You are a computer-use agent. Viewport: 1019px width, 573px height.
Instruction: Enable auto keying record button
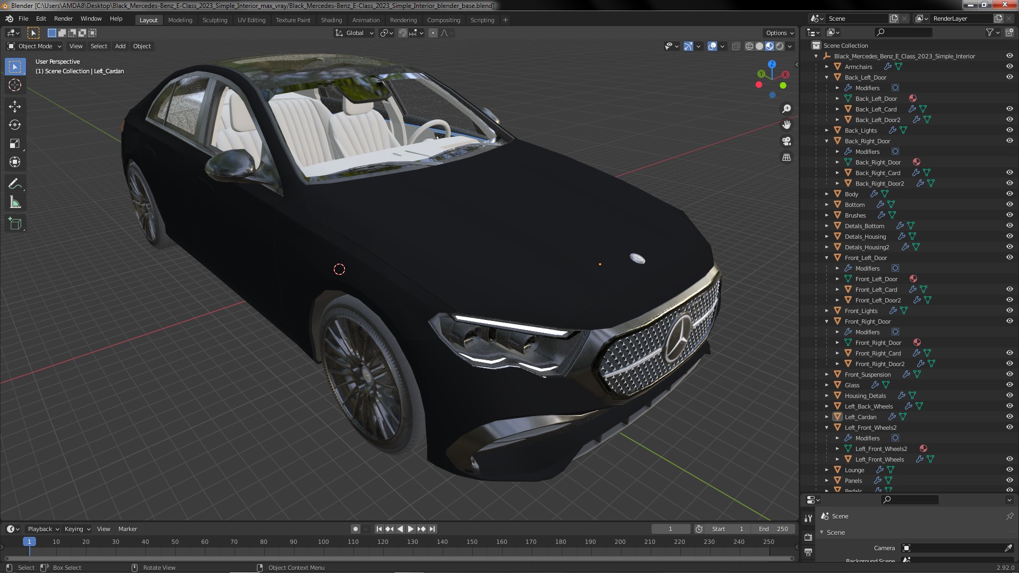point(356,529)
